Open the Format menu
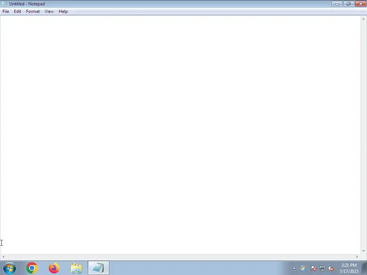This screenshot has width=367, height=275. [x=33, y=11]
